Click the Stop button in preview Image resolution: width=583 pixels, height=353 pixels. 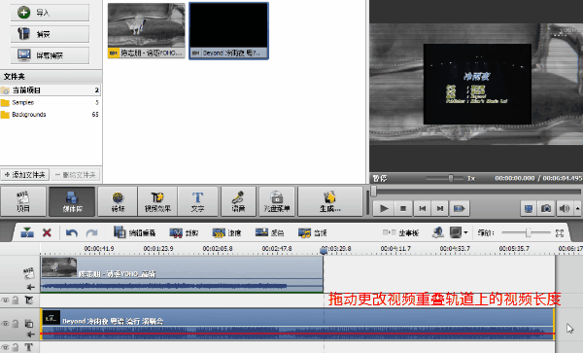click(403, 208)
